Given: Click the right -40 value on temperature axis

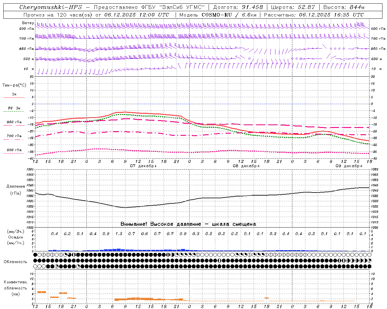Looking at the screenshot, I should tap(373, 158).
